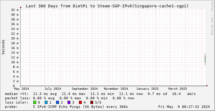Click the 'median rtt:' label

pos(17,94)
